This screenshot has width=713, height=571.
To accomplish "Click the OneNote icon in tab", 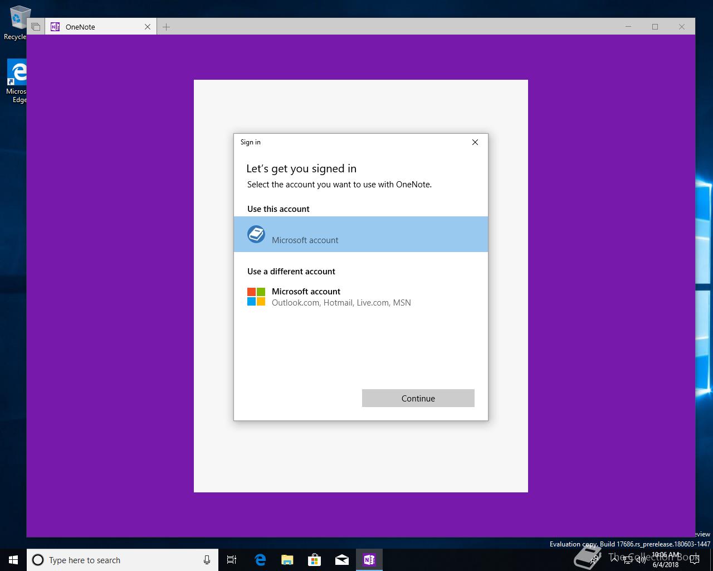I will coord(55,27).
